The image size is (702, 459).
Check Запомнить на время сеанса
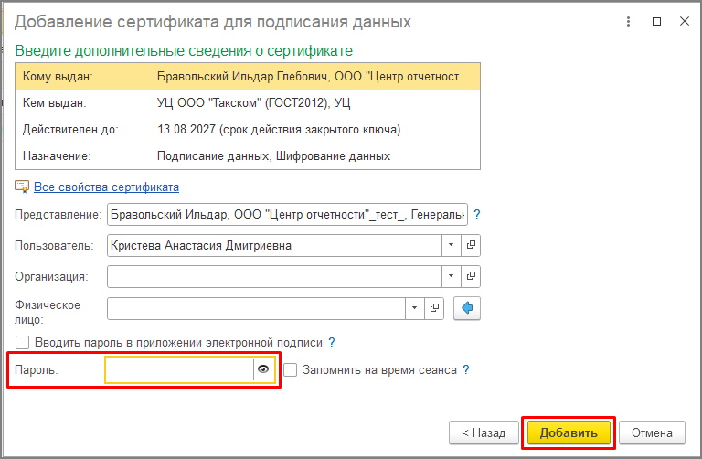click(x=290, y=370)
